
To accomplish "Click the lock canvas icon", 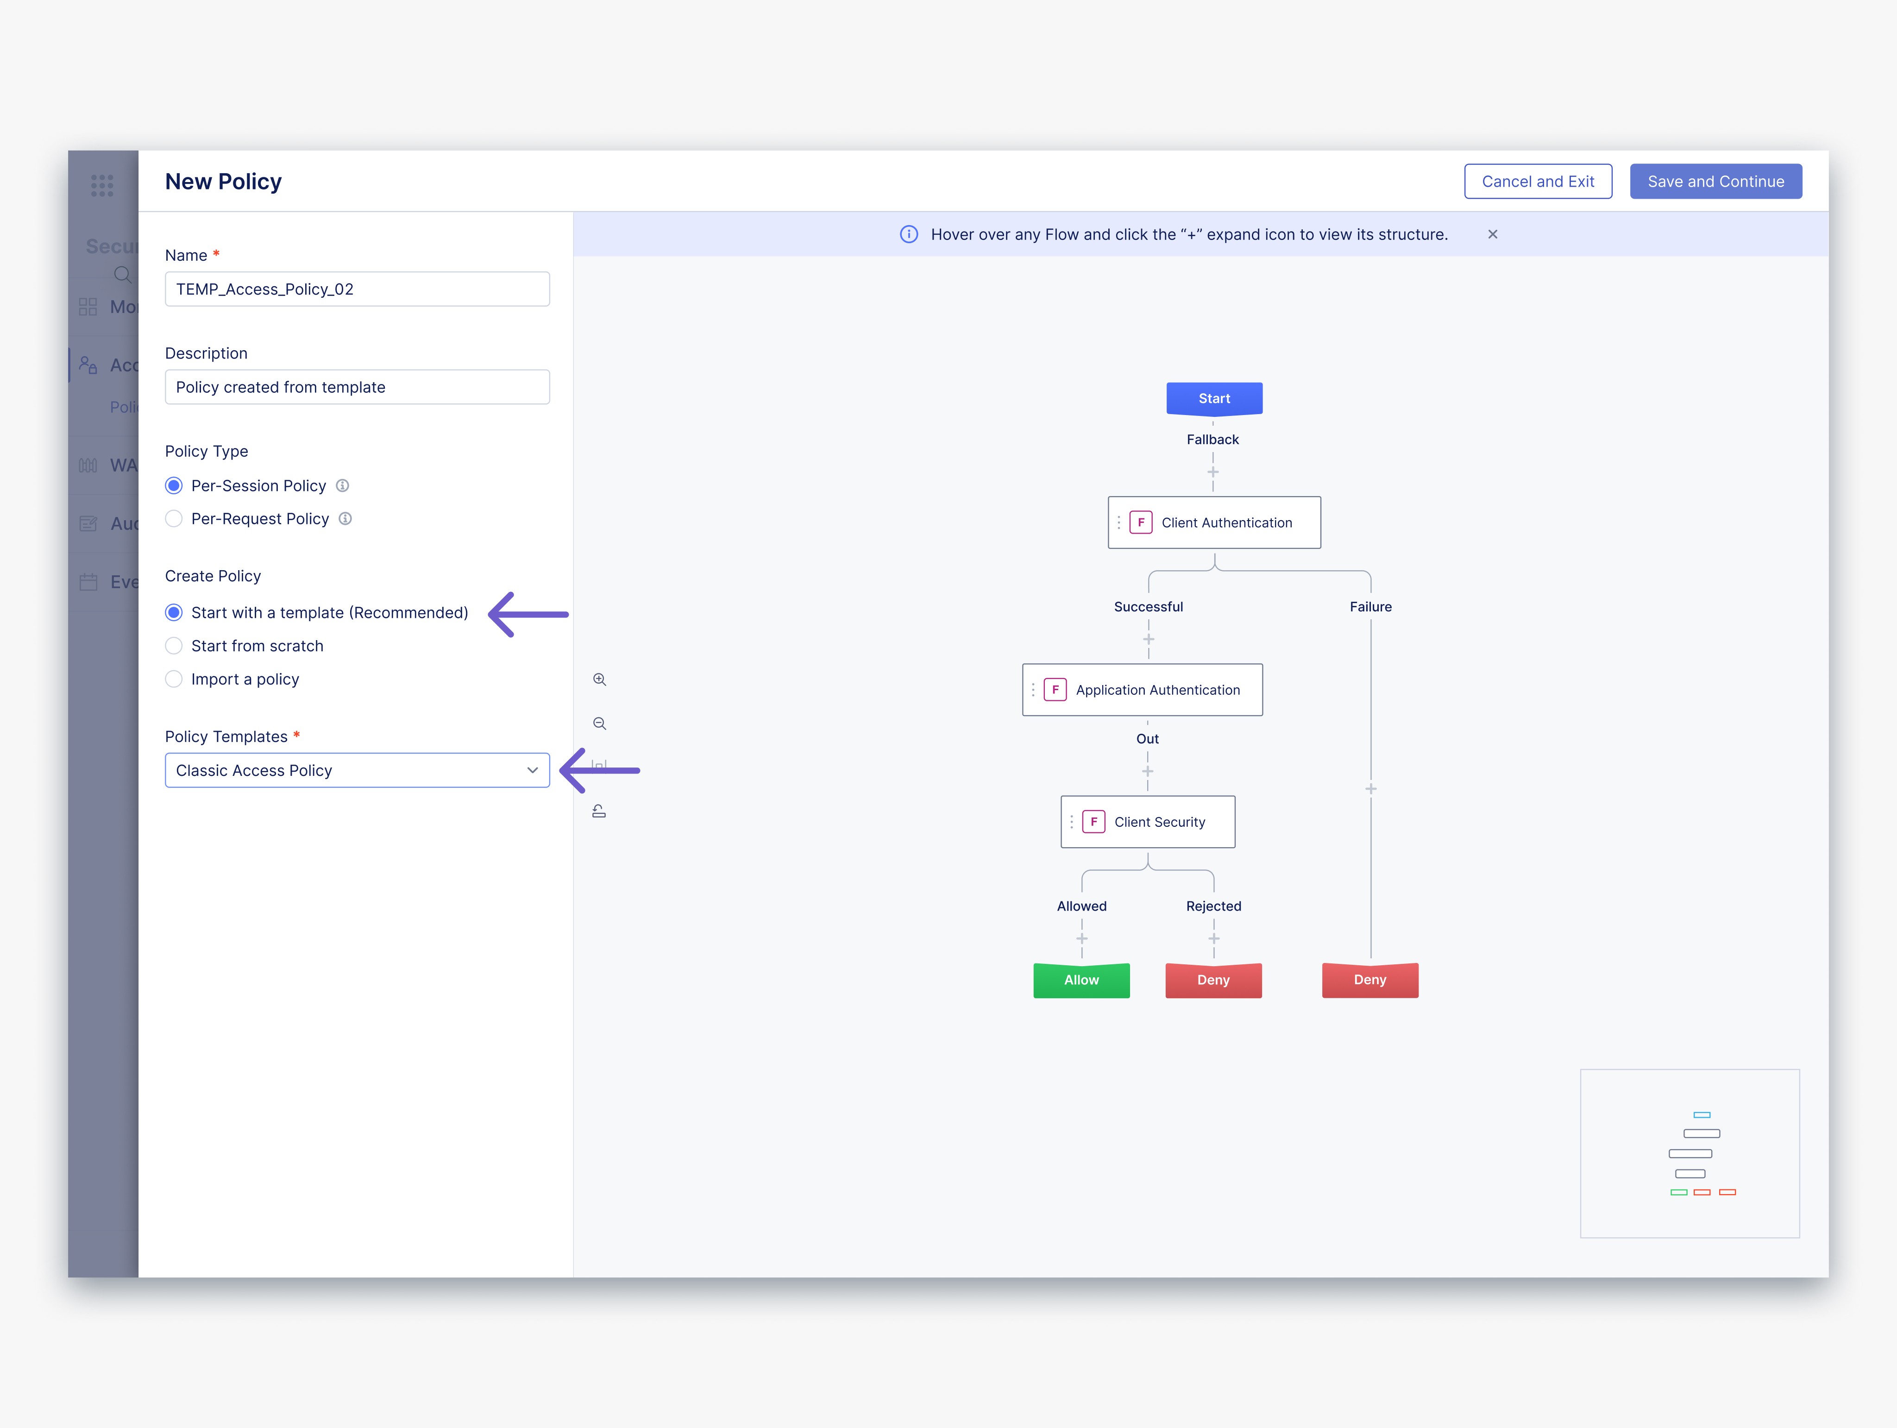I will click(x=598, y=812).
